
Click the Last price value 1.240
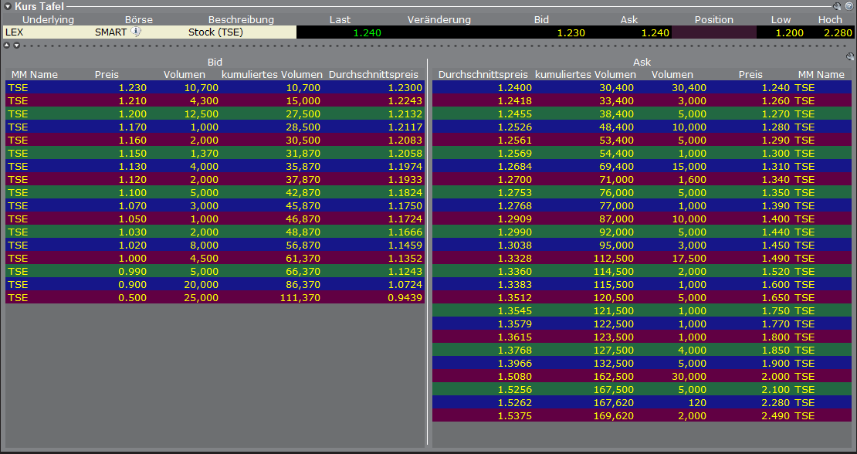(x=367, y=32)
